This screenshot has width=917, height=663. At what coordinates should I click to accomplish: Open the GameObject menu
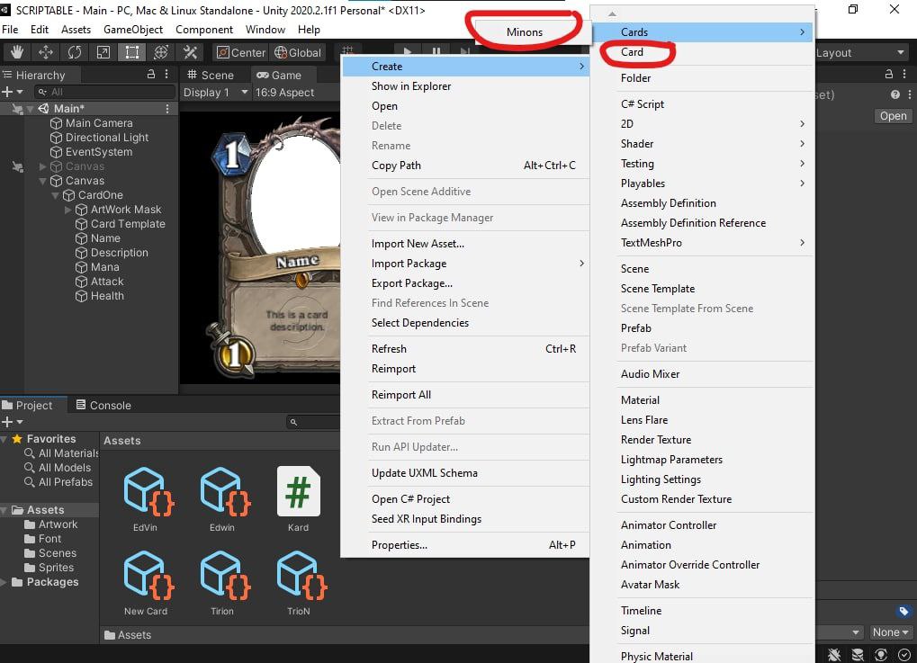coord(133,29)
